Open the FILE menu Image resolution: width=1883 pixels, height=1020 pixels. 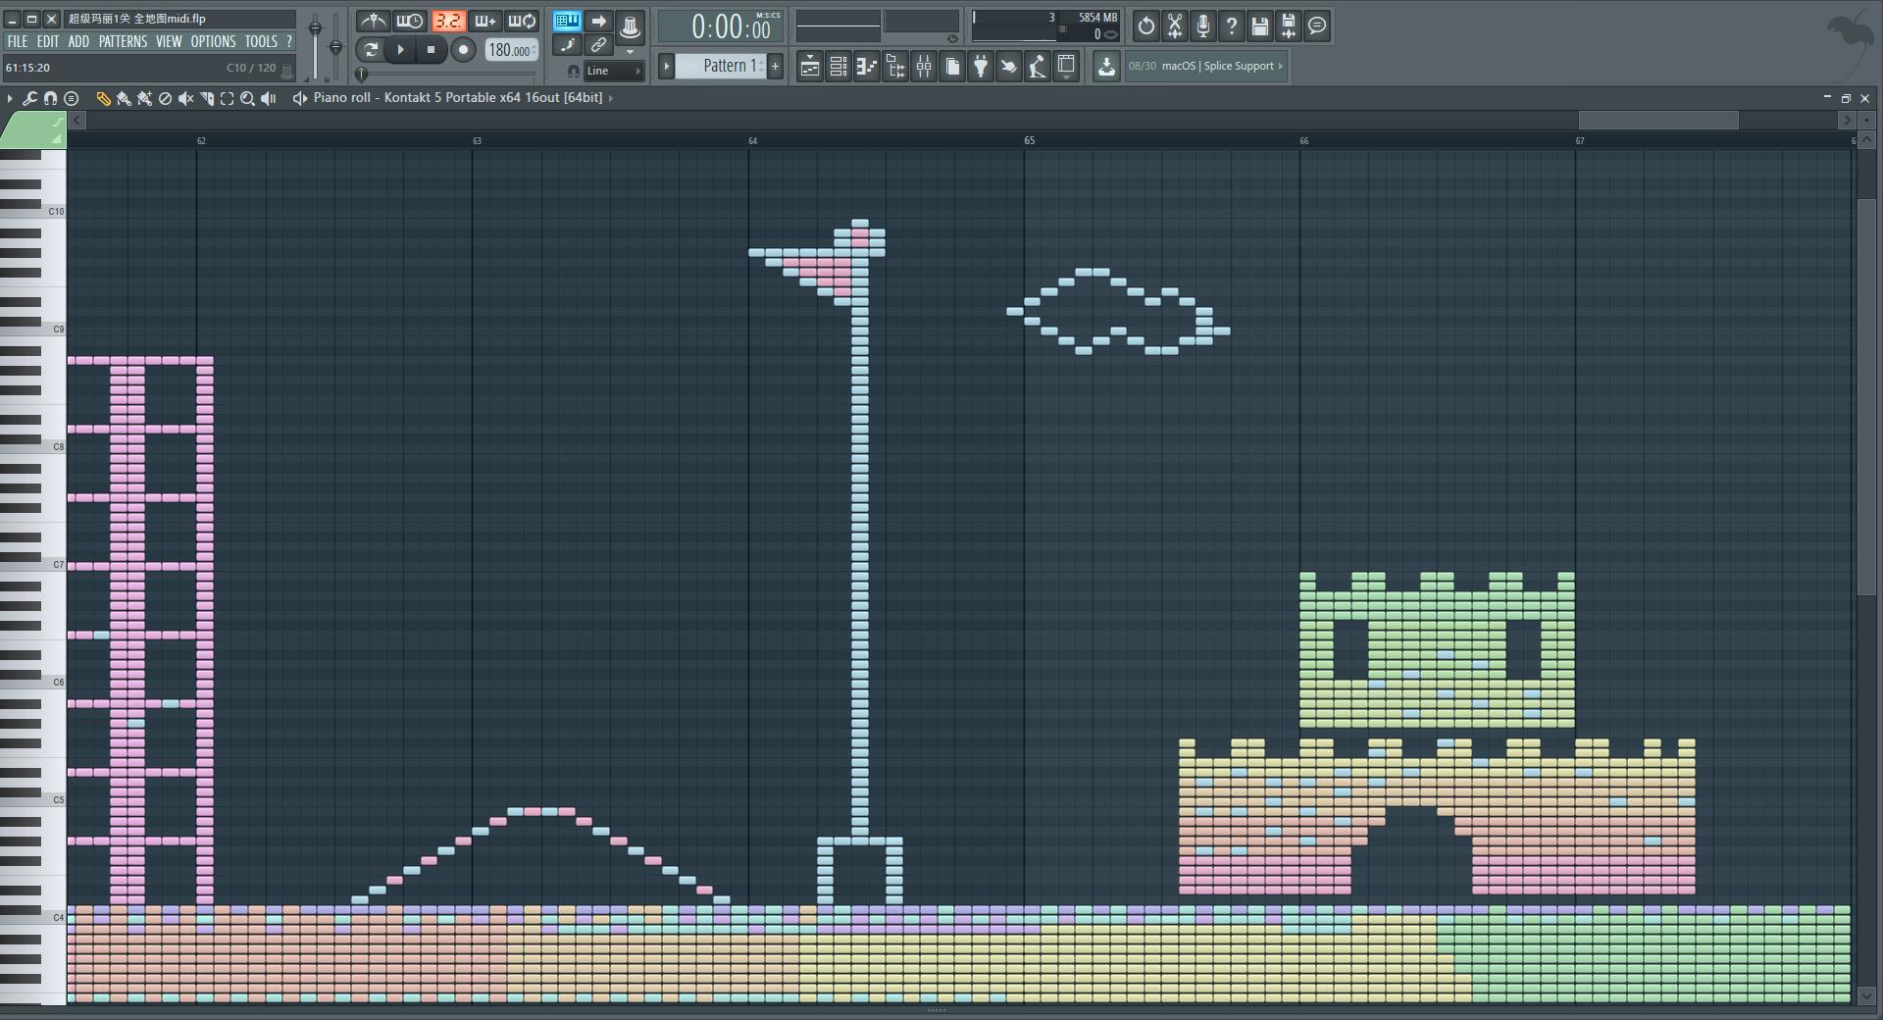[x=18, y=41]
